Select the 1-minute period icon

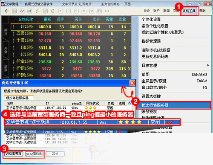[61, 11]
